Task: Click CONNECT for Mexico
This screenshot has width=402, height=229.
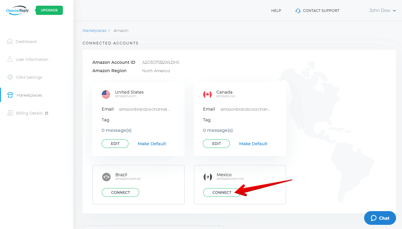Action: tap(222, 192)
